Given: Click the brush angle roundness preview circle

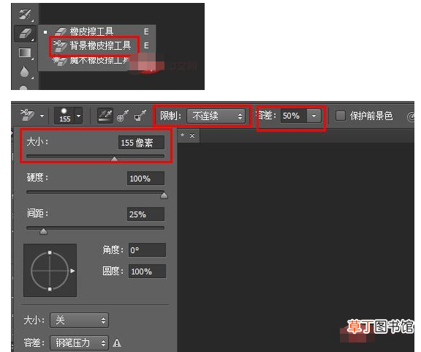Looking at the screenshot, I should [x=50, y=271].
